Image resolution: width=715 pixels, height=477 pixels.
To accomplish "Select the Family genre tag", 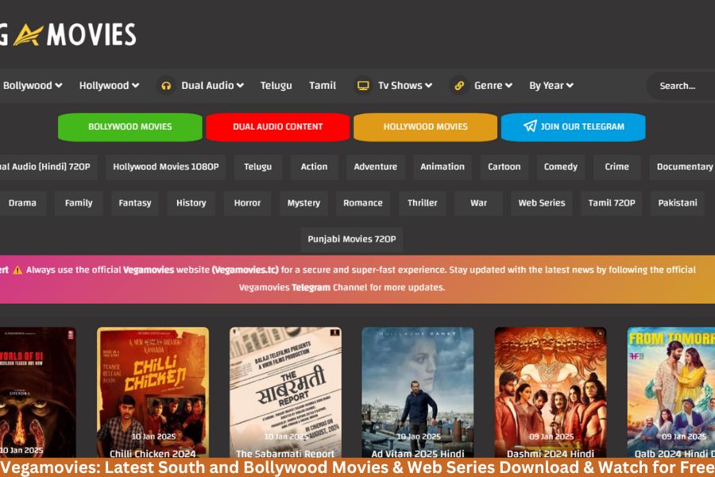I will coord(79,203).
